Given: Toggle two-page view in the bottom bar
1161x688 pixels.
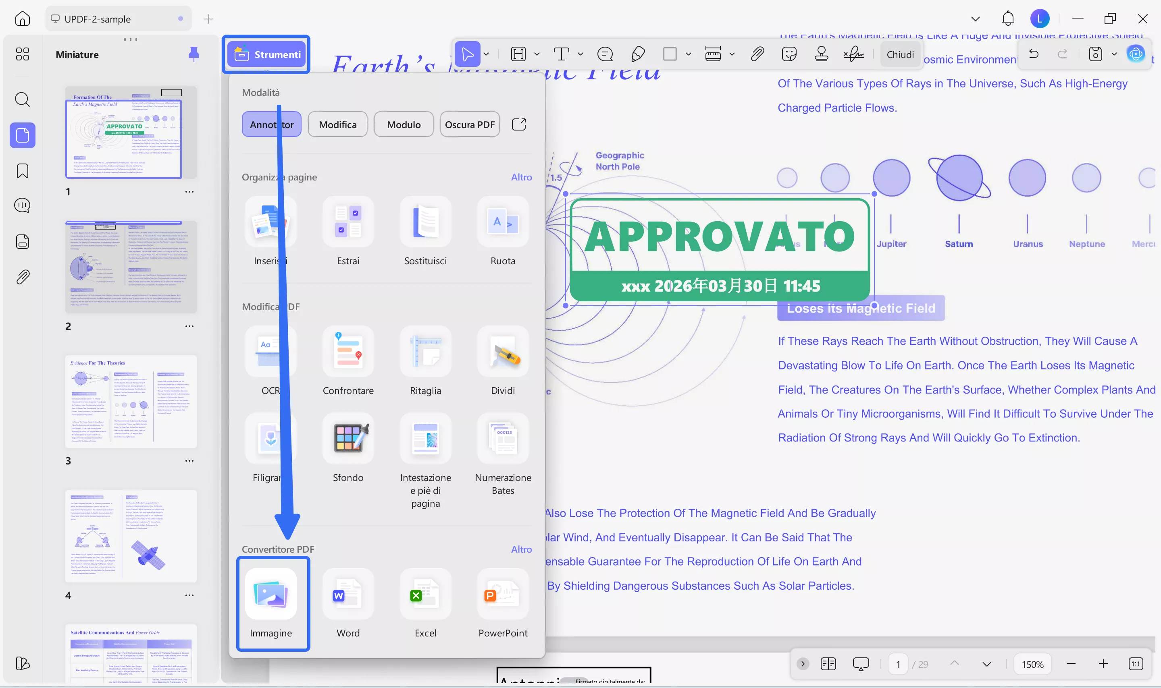Looking at the screenshot, I should [x=828, y=663].
